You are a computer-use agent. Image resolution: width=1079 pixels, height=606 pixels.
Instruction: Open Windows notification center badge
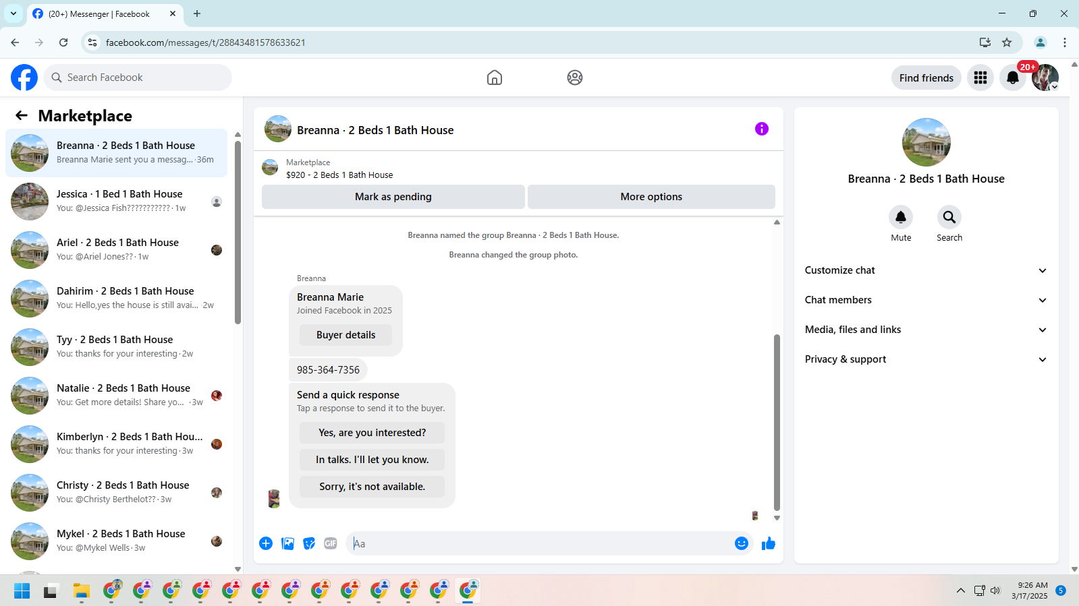coord(1061,590)
